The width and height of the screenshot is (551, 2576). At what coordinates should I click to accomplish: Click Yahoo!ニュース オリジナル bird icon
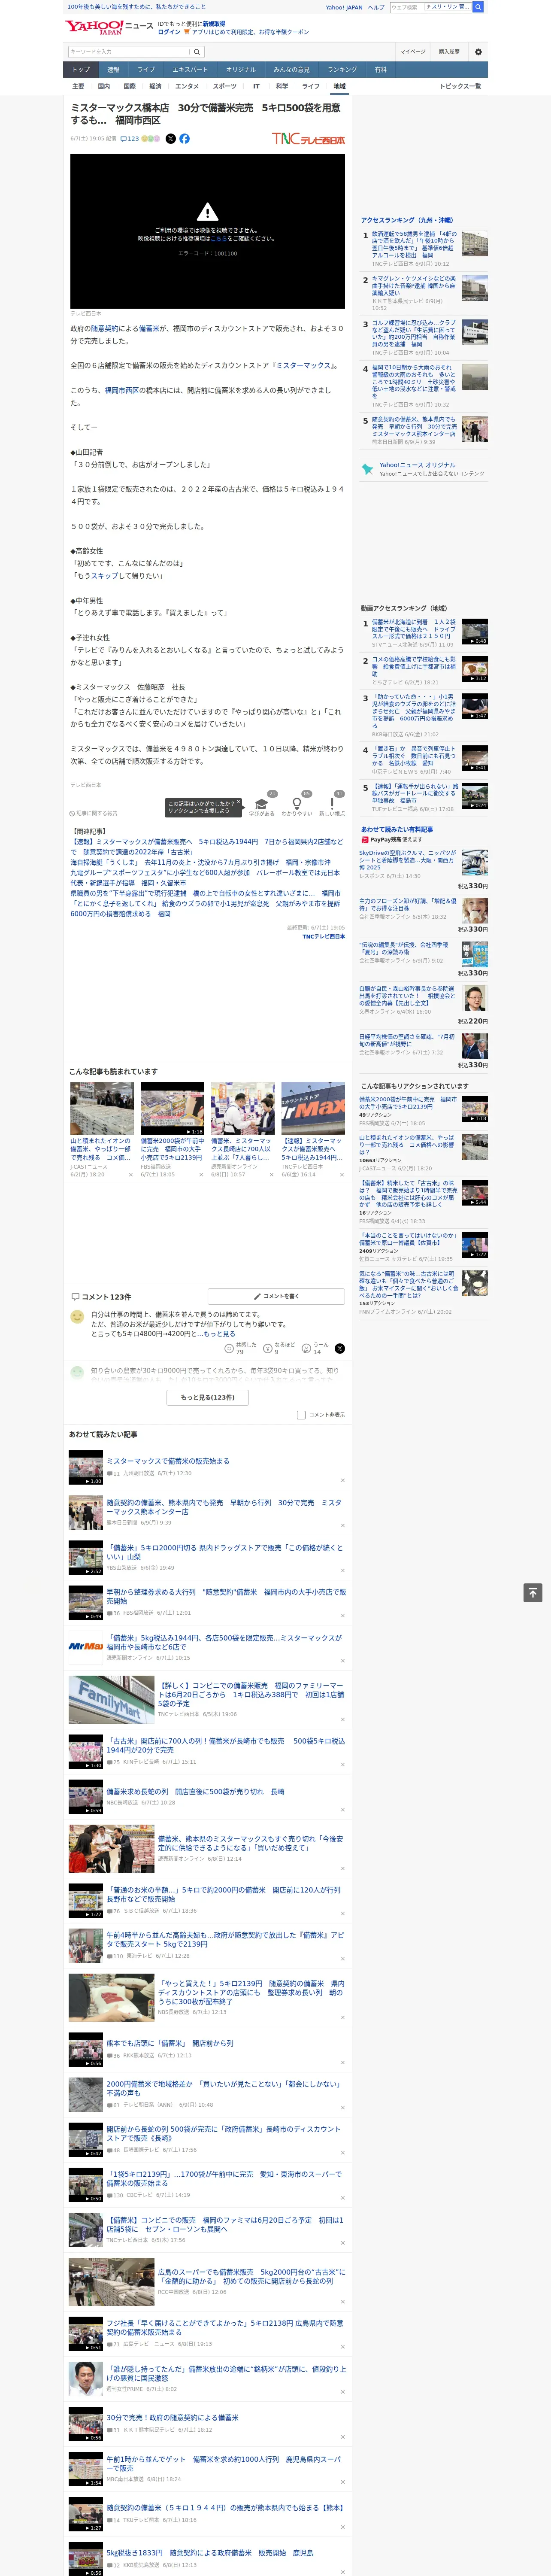click(x=367, y=469)
